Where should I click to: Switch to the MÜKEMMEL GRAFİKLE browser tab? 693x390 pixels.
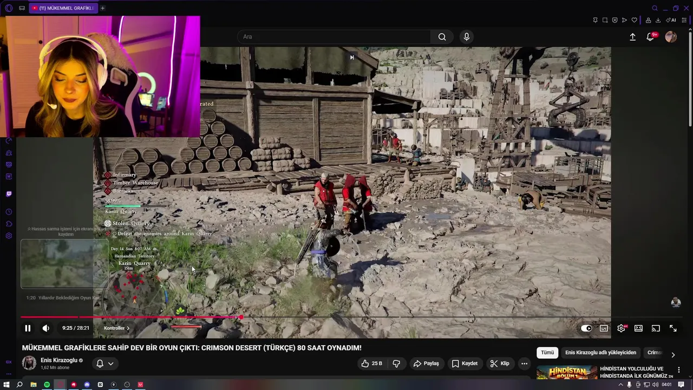63,8
